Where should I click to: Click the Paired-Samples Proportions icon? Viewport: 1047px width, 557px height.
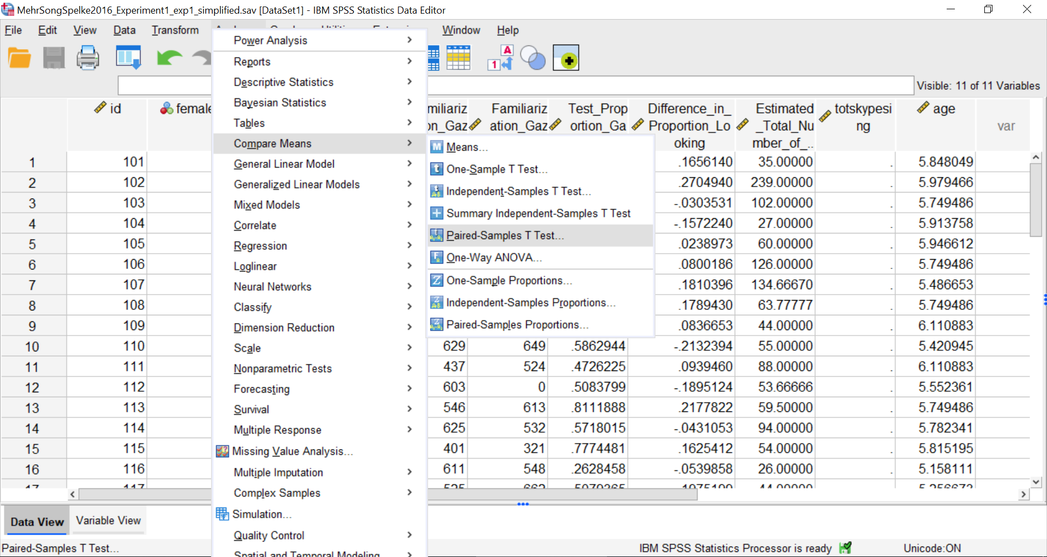tap(437, 325)
